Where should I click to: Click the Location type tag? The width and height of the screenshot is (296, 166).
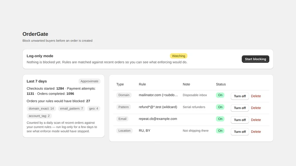click(124, 131)
